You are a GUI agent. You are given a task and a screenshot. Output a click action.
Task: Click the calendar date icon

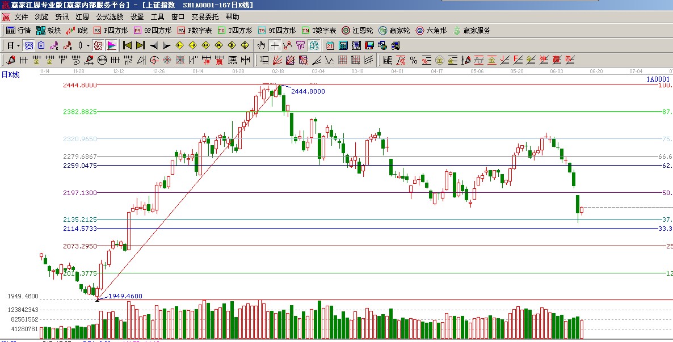[x=330, y=45]
